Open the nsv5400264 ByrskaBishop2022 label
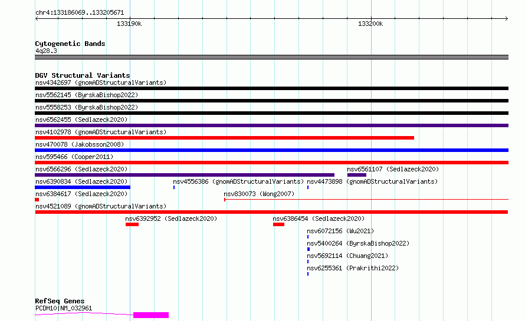This screenshot has height=321, width=525. point(358,243)
